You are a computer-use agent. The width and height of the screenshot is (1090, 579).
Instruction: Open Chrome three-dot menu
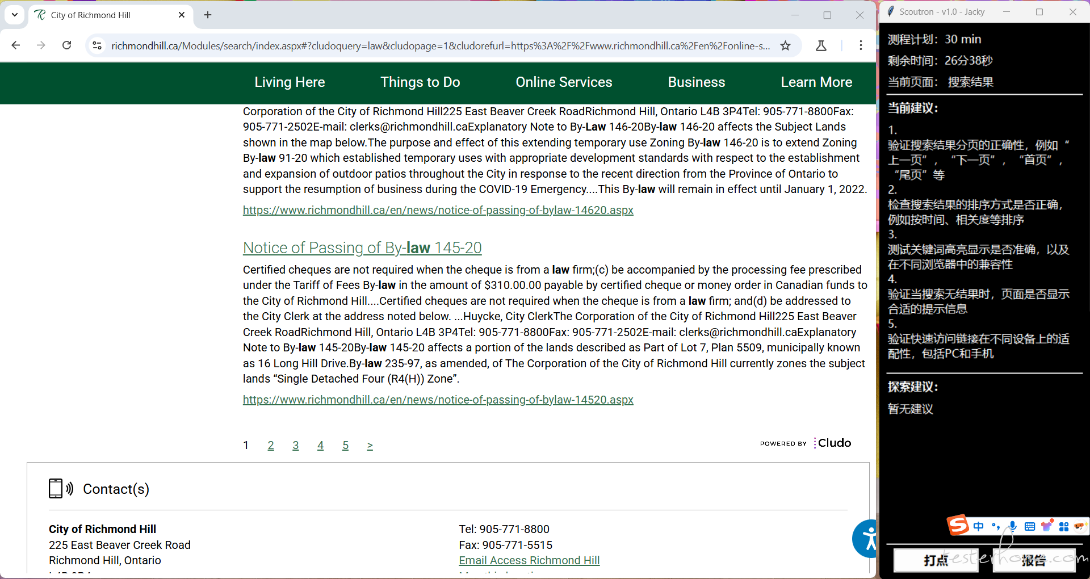[861, 45]
